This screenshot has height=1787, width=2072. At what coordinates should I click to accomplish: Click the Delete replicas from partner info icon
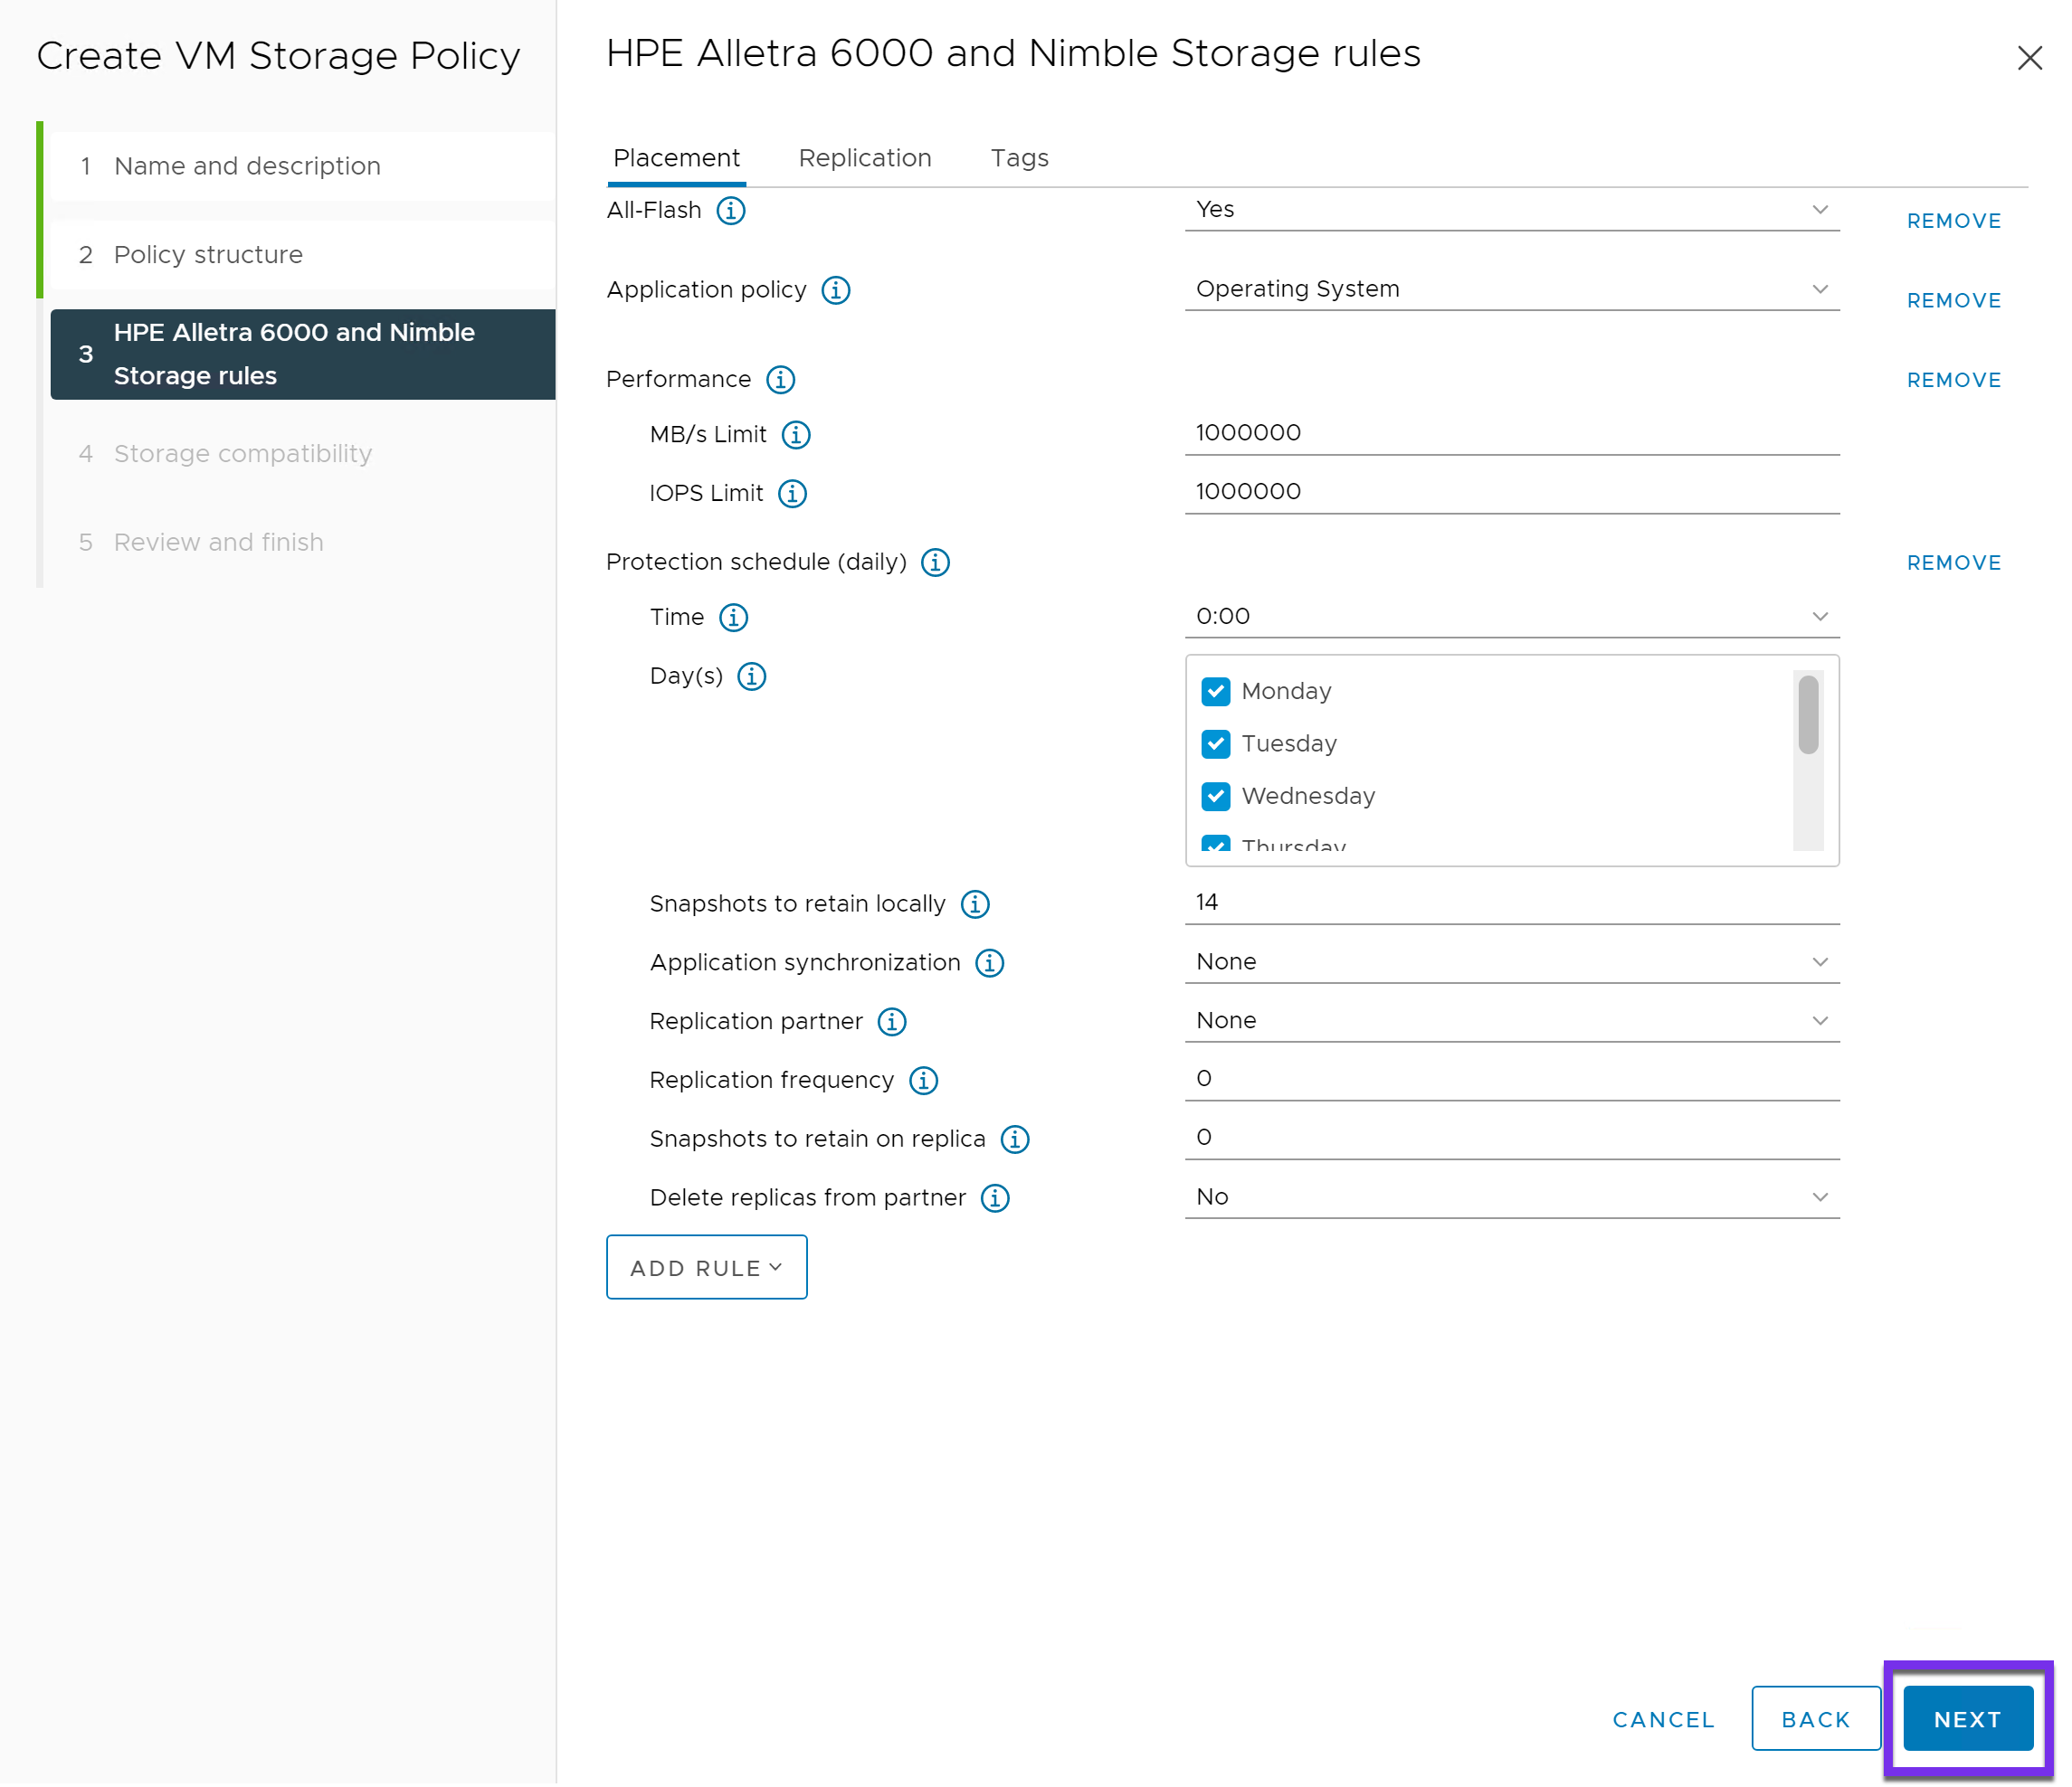995,1198
